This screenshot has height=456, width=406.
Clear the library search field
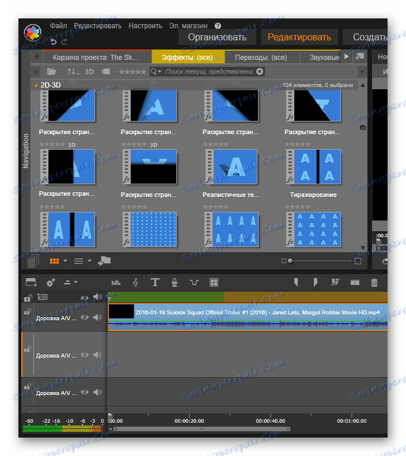tap(260, 71)
